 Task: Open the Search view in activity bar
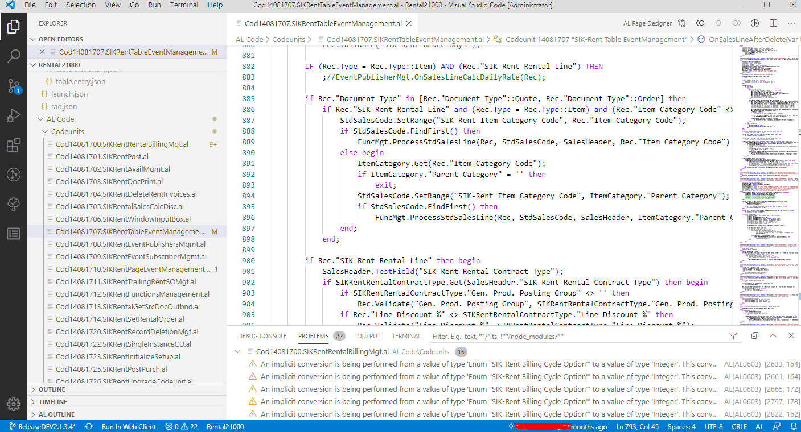(14, 56)
